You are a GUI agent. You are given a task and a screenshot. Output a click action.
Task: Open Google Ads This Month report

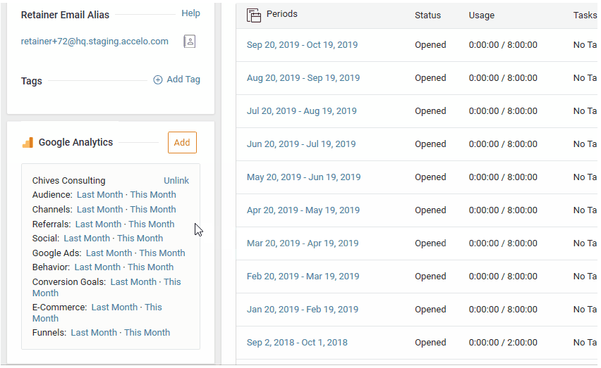pos(162,253)
